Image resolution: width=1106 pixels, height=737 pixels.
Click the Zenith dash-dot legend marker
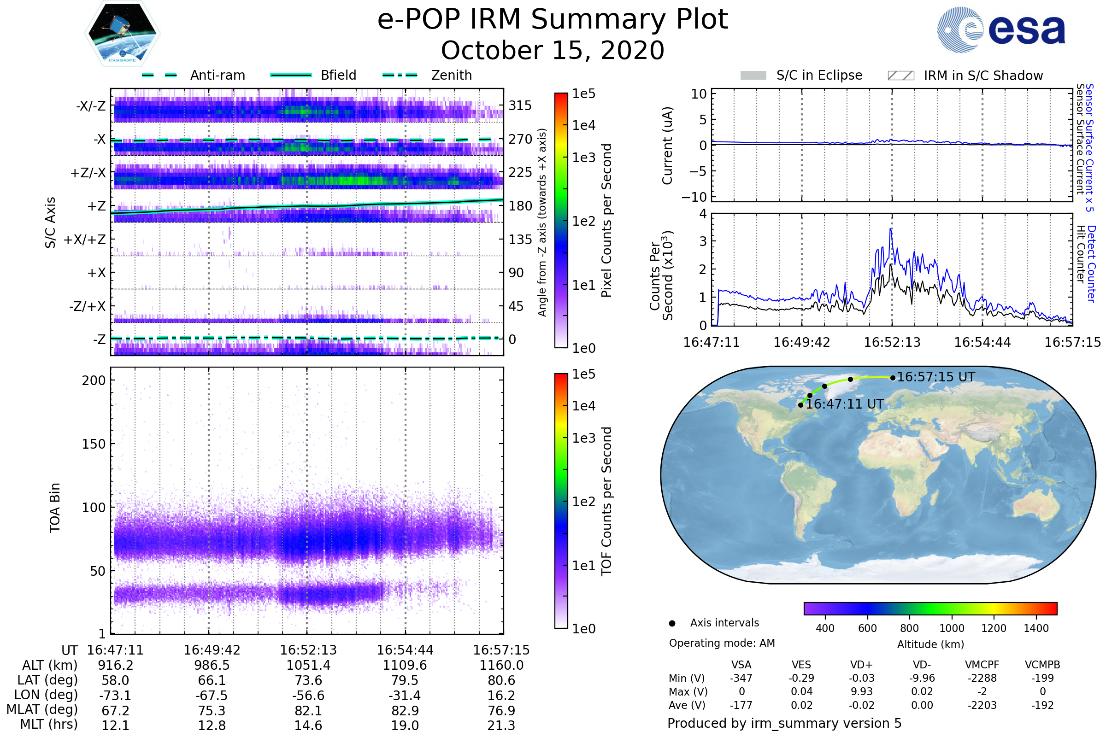(x=400, y=75)
